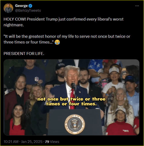
Task: Play the embedded rally video
Action: pos(71,97)
